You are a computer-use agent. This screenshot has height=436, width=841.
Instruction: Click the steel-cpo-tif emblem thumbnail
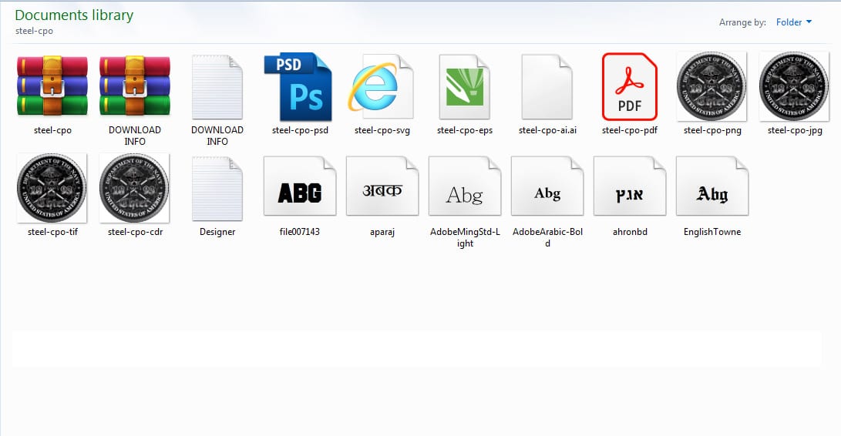(52, 188)
